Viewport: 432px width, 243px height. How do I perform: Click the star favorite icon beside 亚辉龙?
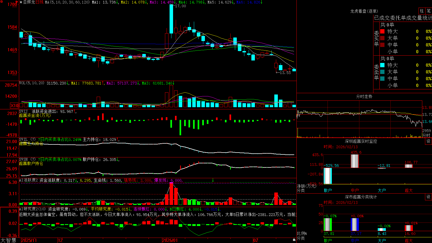click(x=21, y=2)
